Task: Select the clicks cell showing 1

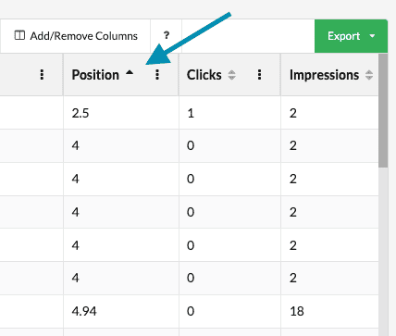Action: tap(229, 113)
